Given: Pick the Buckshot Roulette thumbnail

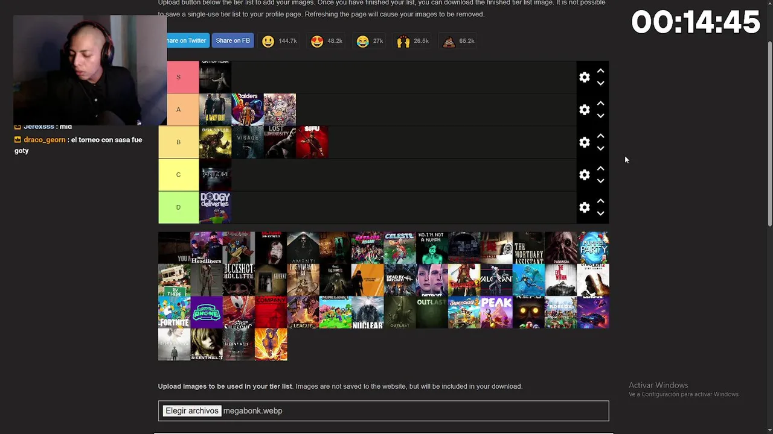Looking at the screenshot, I should pos(239,280).
